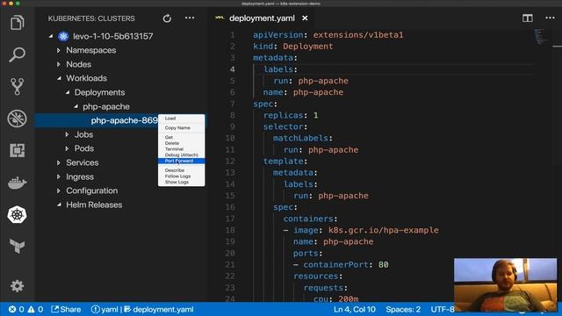This screenshot has width=562, height=316.
Task: Choose Port Forward from context menu
Action: click(x=182, y=161)
